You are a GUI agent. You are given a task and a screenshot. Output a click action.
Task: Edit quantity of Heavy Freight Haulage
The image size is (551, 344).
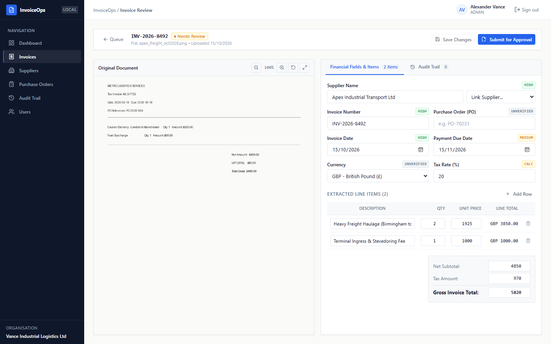click(433, 224)
